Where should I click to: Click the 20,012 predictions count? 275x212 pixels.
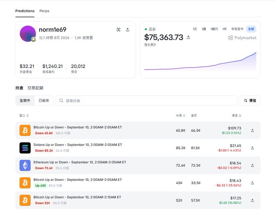coord(78,66)
